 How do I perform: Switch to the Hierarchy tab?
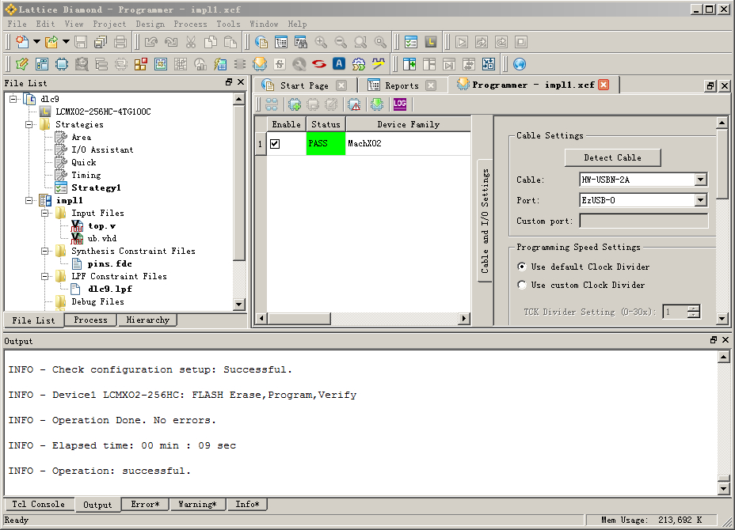[x=147, y=320]
